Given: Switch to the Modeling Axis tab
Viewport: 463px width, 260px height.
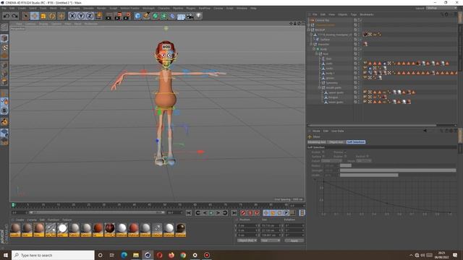Looking at the screenshot, I should (317, 142).
